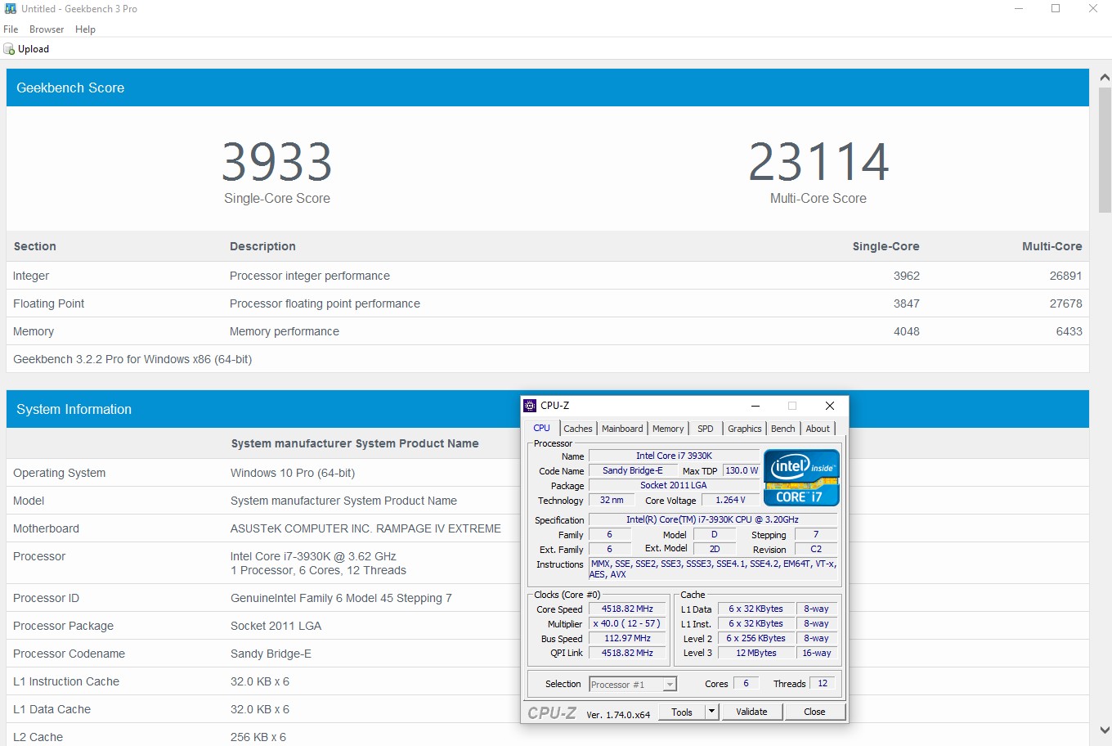This screenshot has height=746, width=1112.
Task: Click the Geekbench app icon in title bar
Action: pyautogui.click(x=10, y=9)
